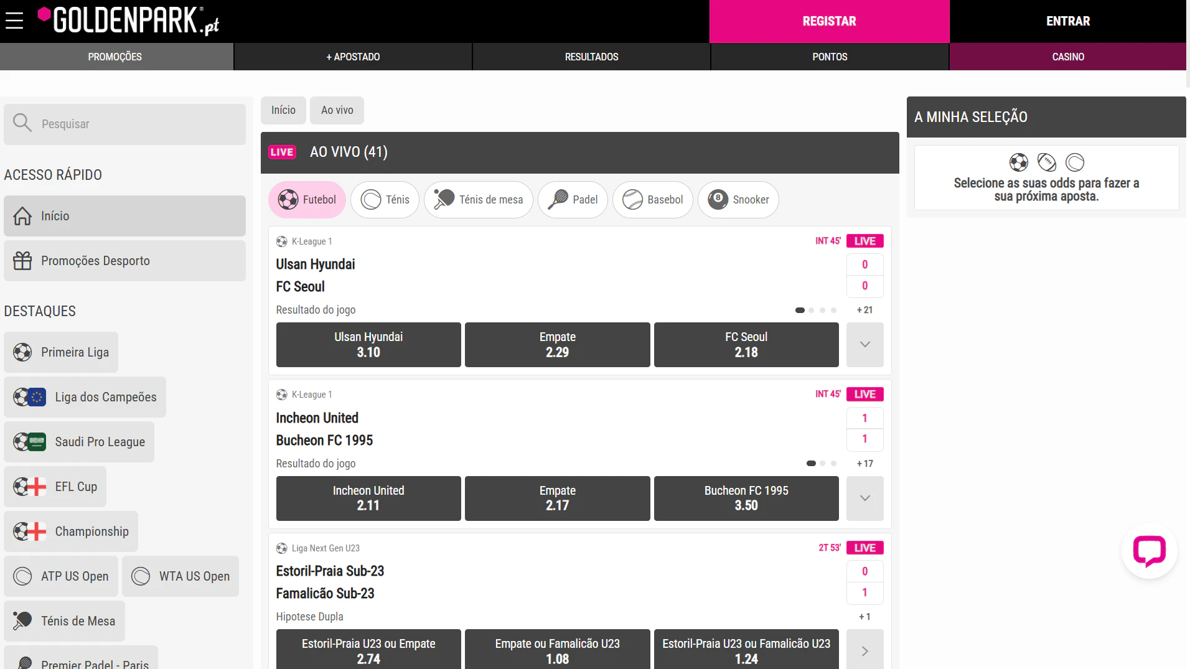Screen dimensions: 1190x669
Task: Bet on Empate at 2.29
Action: coord(557,345)
